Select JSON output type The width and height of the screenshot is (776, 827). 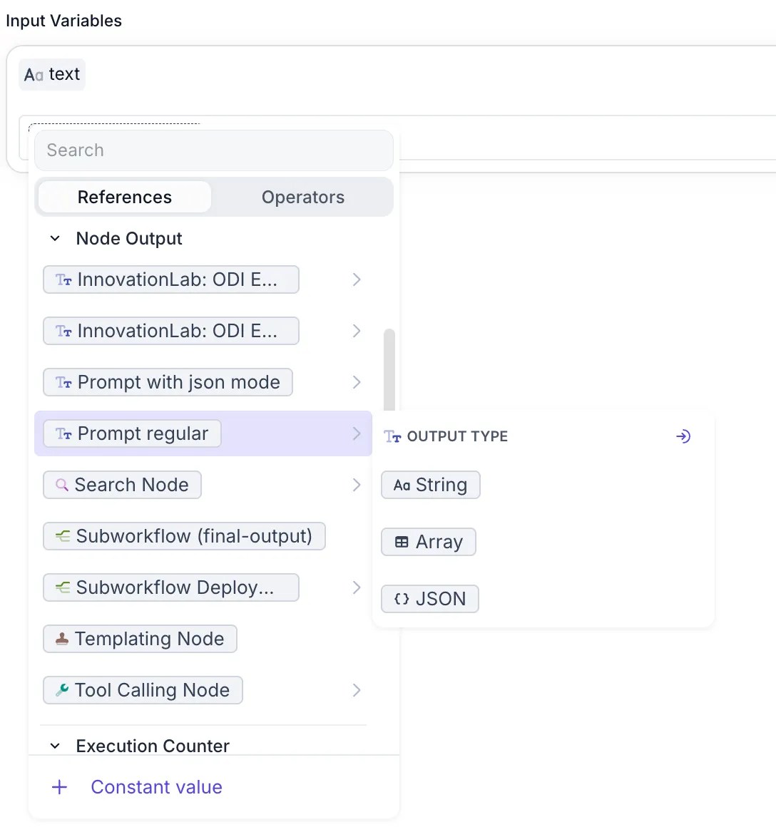[430, 599]
